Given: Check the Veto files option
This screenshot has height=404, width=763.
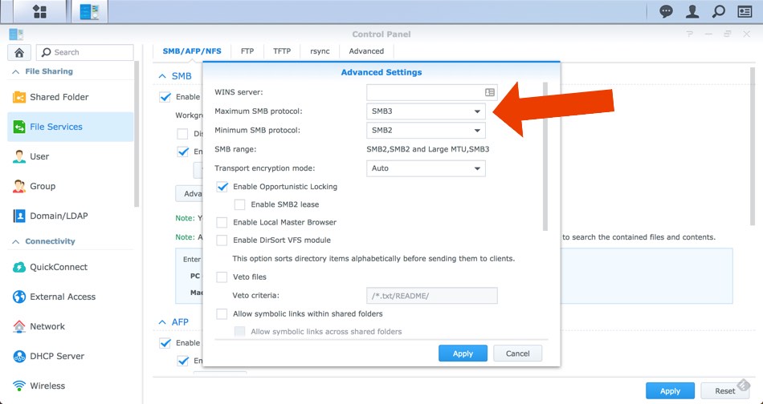Looking at the screenshot, I should pos(222,277).
